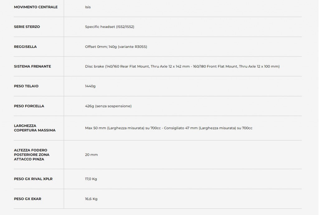Select the LARGHEZZA COPERTURA MASSIMA label

pos(35,128)
